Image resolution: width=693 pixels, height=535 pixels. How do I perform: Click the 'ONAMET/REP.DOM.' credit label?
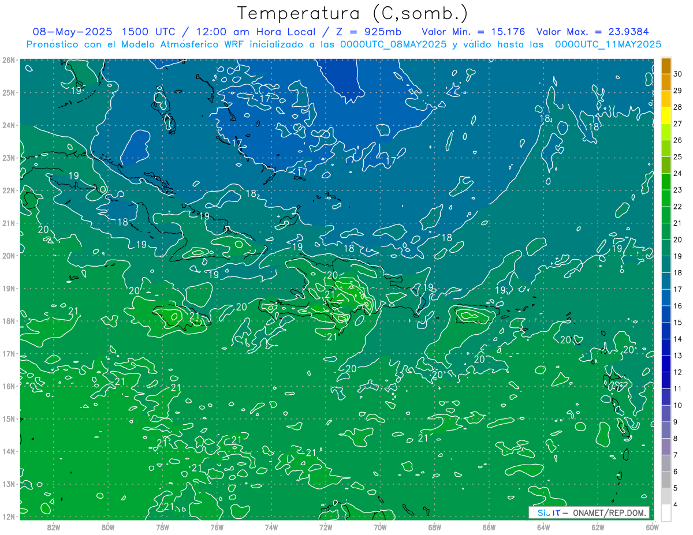point(609,512)
